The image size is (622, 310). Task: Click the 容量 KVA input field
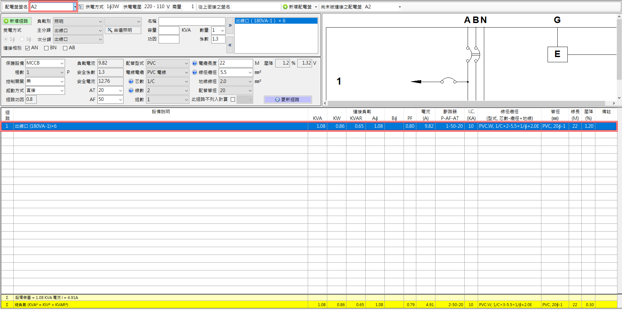169,30
